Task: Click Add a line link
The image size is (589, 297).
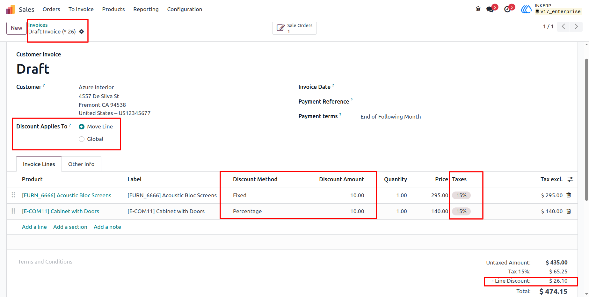Action: click(x=34, y=227)
